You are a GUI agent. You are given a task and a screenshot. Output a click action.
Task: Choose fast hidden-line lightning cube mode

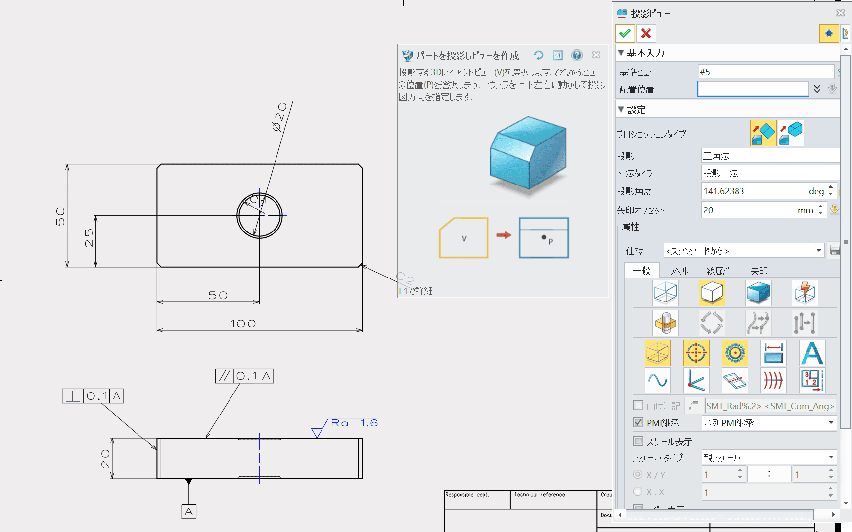click(805, 293)
